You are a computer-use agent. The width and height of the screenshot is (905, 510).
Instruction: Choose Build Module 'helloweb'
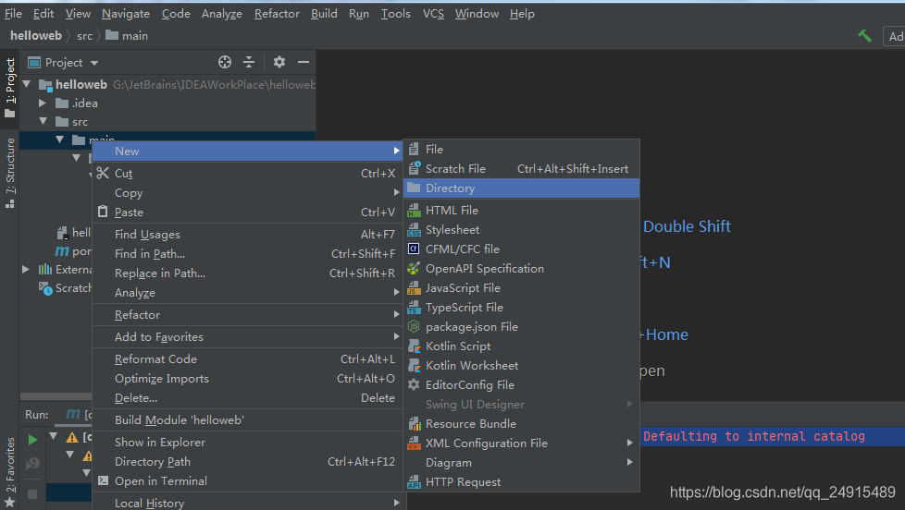tap(249, 420)
